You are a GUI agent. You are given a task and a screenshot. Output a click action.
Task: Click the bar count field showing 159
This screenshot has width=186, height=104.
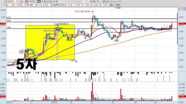pos(90,2)
